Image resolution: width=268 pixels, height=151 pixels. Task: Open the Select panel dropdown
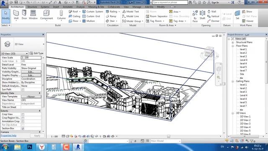[5, 25]
